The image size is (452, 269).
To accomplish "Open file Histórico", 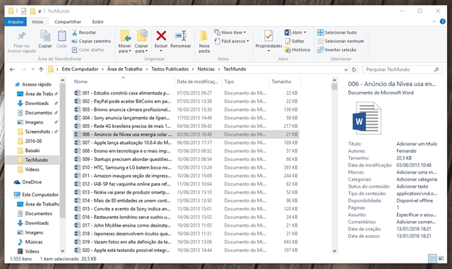I will coord(297,50).
